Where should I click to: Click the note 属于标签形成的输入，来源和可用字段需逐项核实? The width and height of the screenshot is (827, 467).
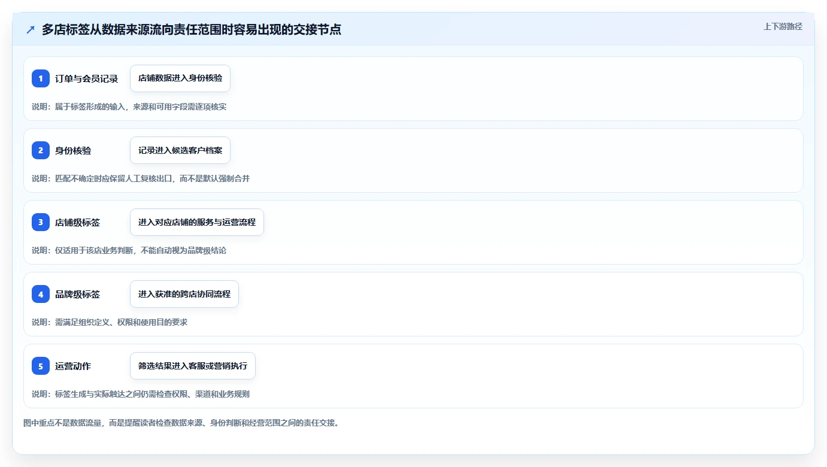(x=141, y=107)
